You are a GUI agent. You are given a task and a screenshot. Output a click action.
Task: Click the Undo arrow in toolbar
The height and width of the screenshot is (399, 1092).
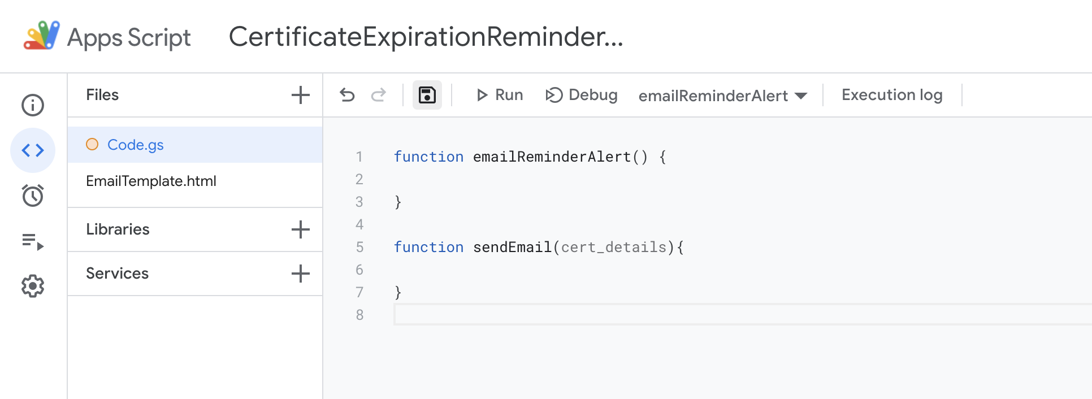347,95
